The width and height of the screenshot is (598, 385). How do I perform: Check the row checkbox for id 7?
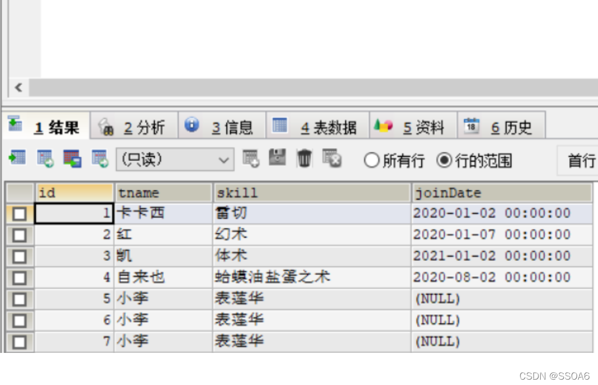[19, 342]
